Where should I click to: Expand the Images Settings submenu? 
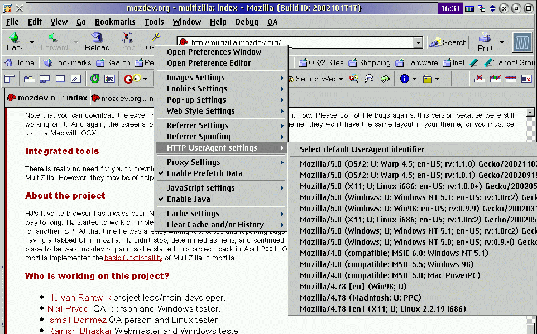point(221,78)
